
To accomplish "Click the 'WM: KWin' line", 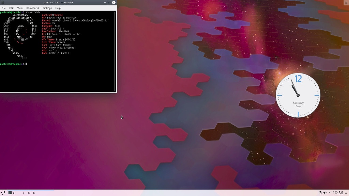I will pos(47,37).
